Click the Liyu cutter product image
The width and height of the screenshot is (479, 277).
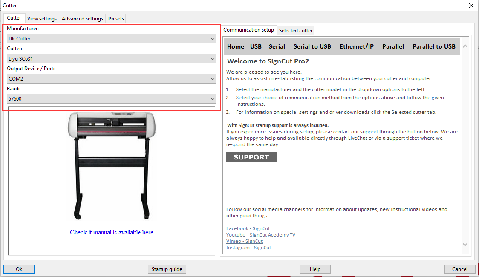pyautogui.click(x=112, y=165)
